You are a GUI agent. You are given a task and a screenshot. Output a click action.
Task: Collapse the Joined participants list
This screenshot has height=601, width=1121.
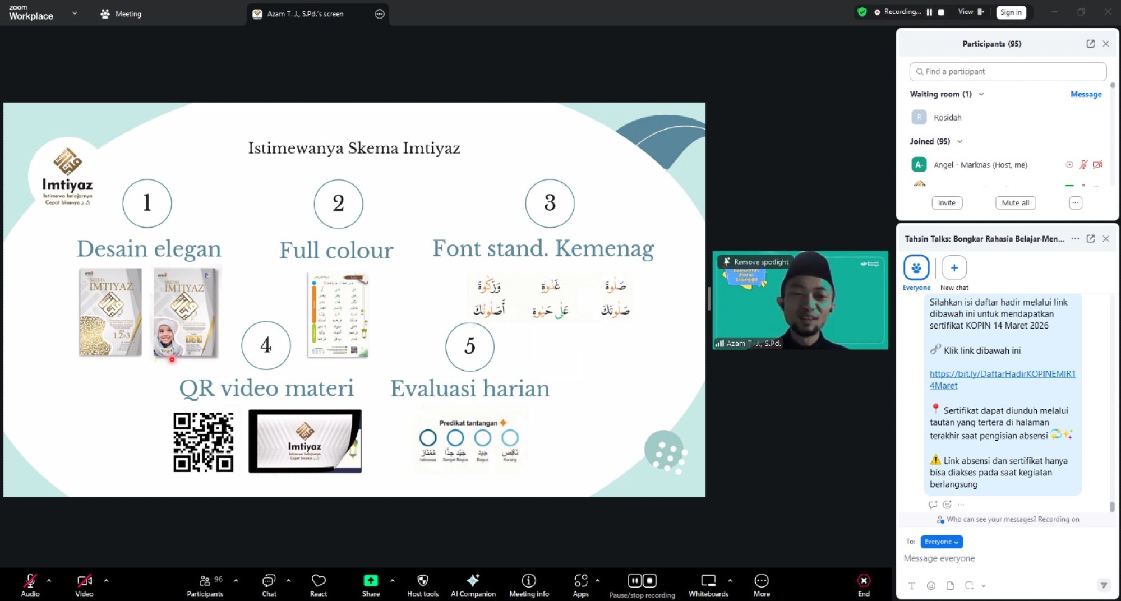[960, 141]
